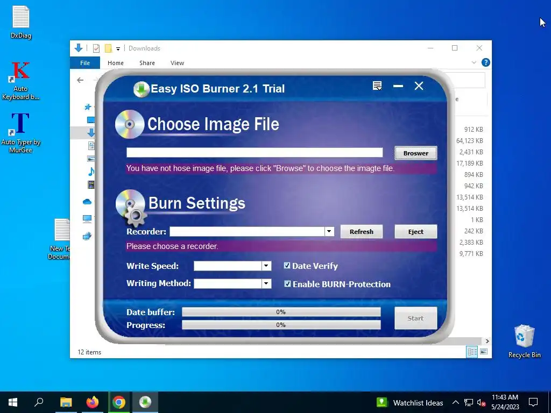Viewport: 551px width, 413px height.
Task: Open the Windows Start menu
Action: point(13,402)
